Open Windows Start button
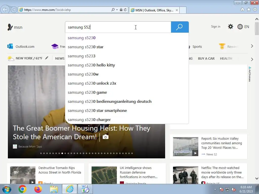Viewport: 259px width, 194px height. point(7,189)
